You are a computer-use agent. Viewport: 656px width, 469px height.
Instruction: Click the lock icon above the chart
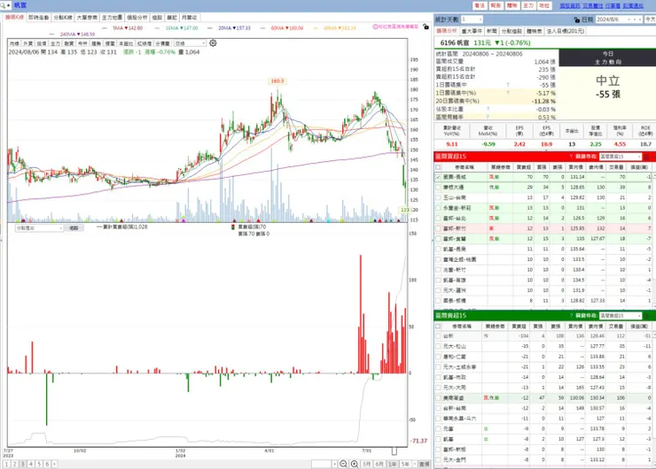426,27
